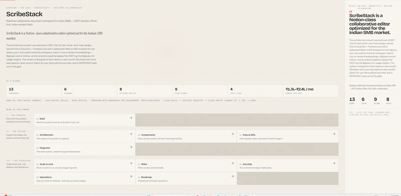Open the 04 Data & APIs section
The image size is (401, 196).
288,136
